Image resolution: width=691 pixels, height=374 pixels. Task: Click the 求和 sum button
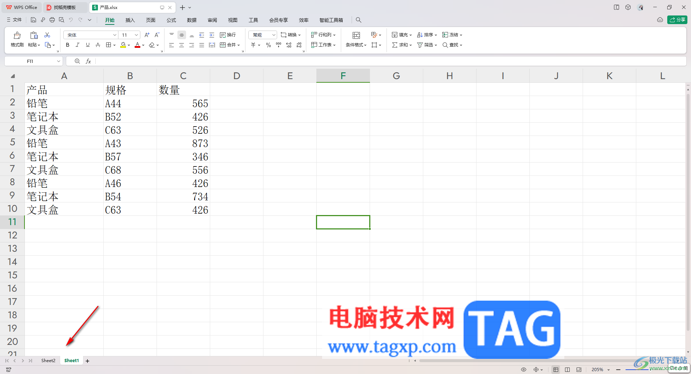point(402,45)
